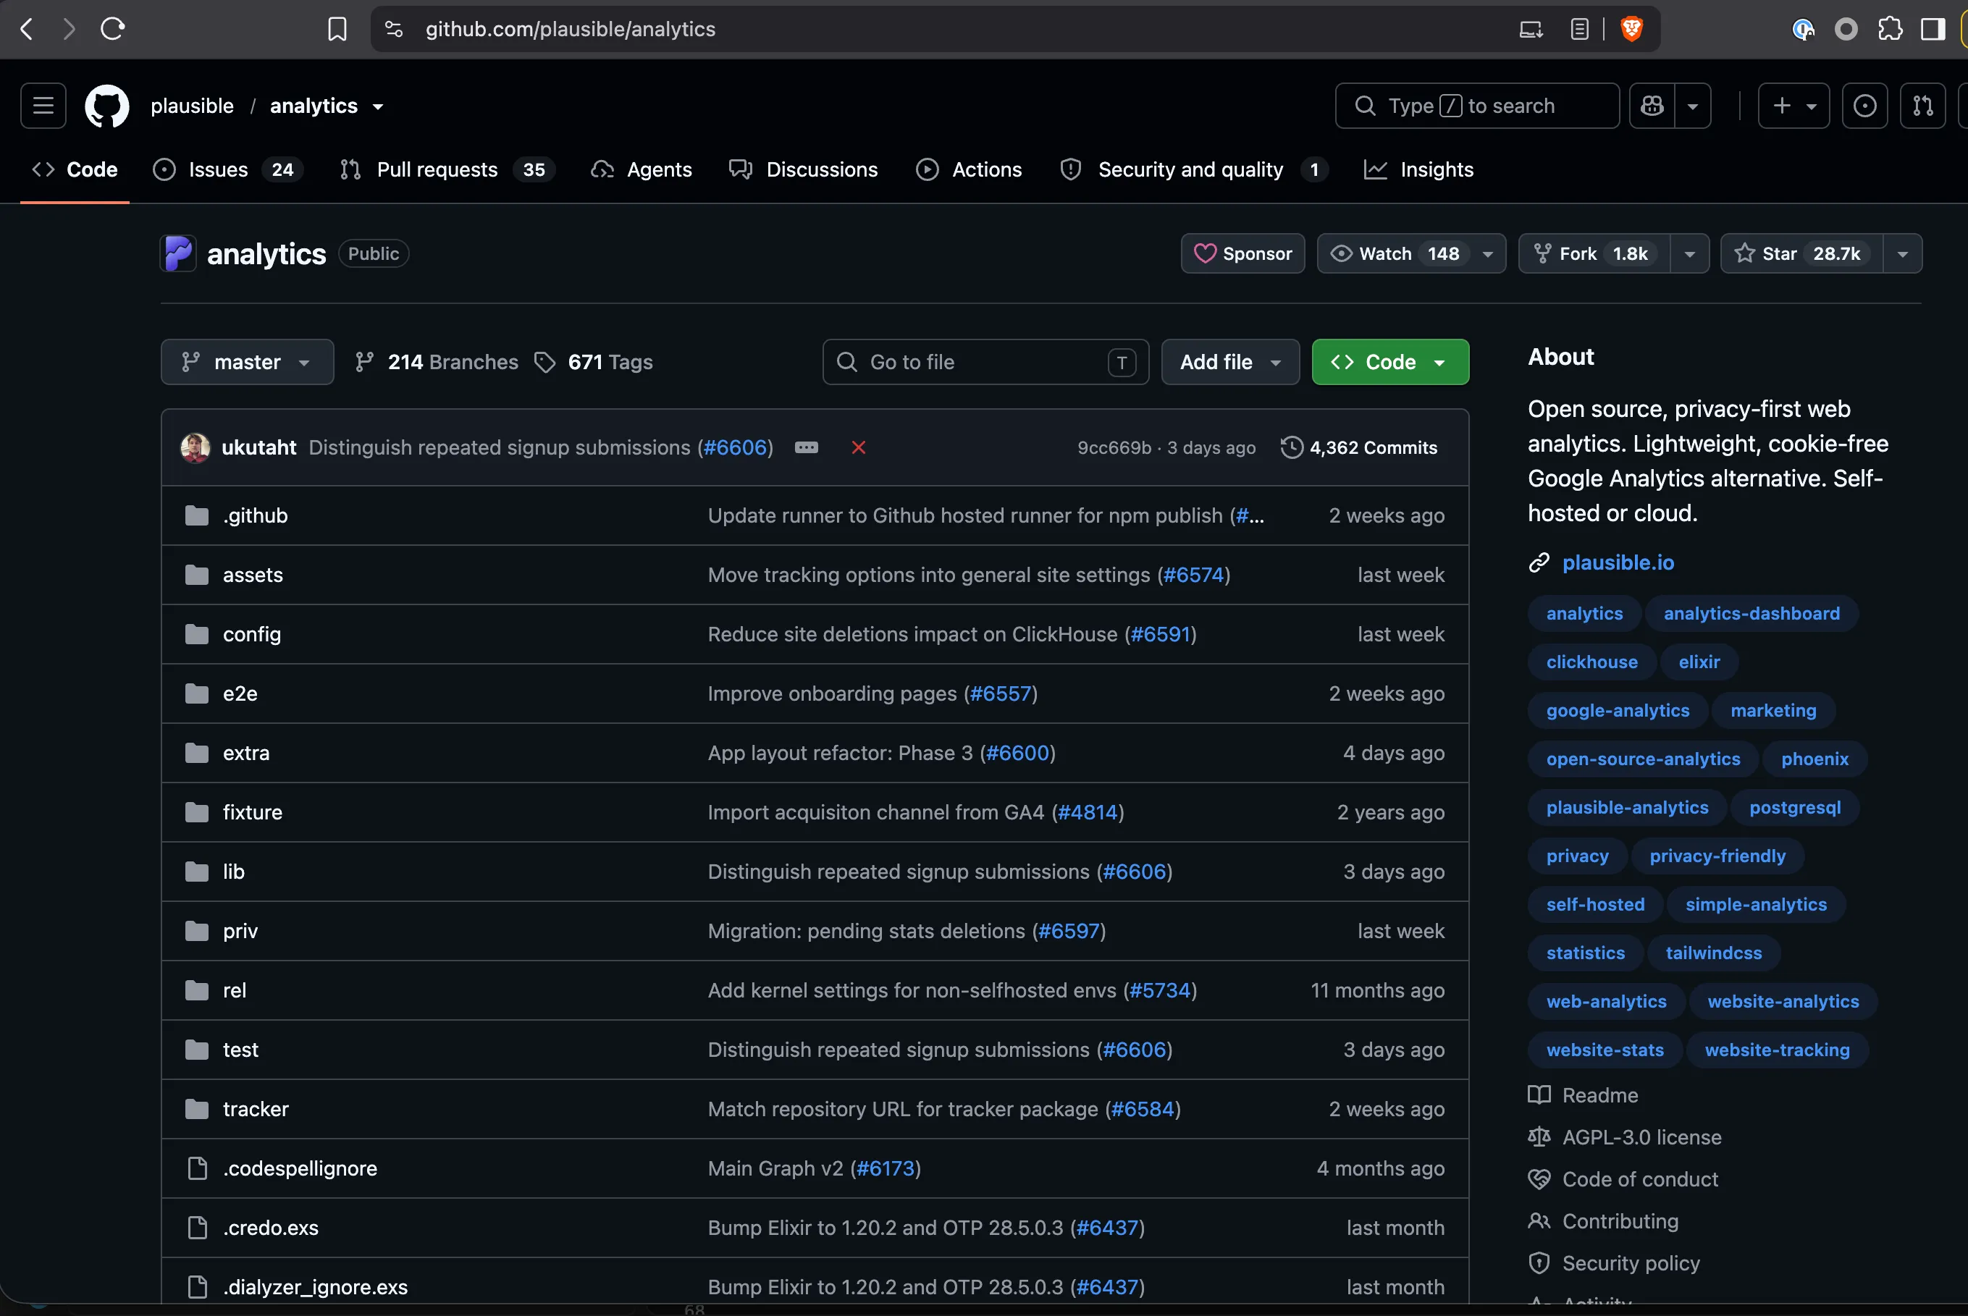Open the issues inbox icon in header
Viewport: 1968px width, 1316px height.
(1864, 106)
